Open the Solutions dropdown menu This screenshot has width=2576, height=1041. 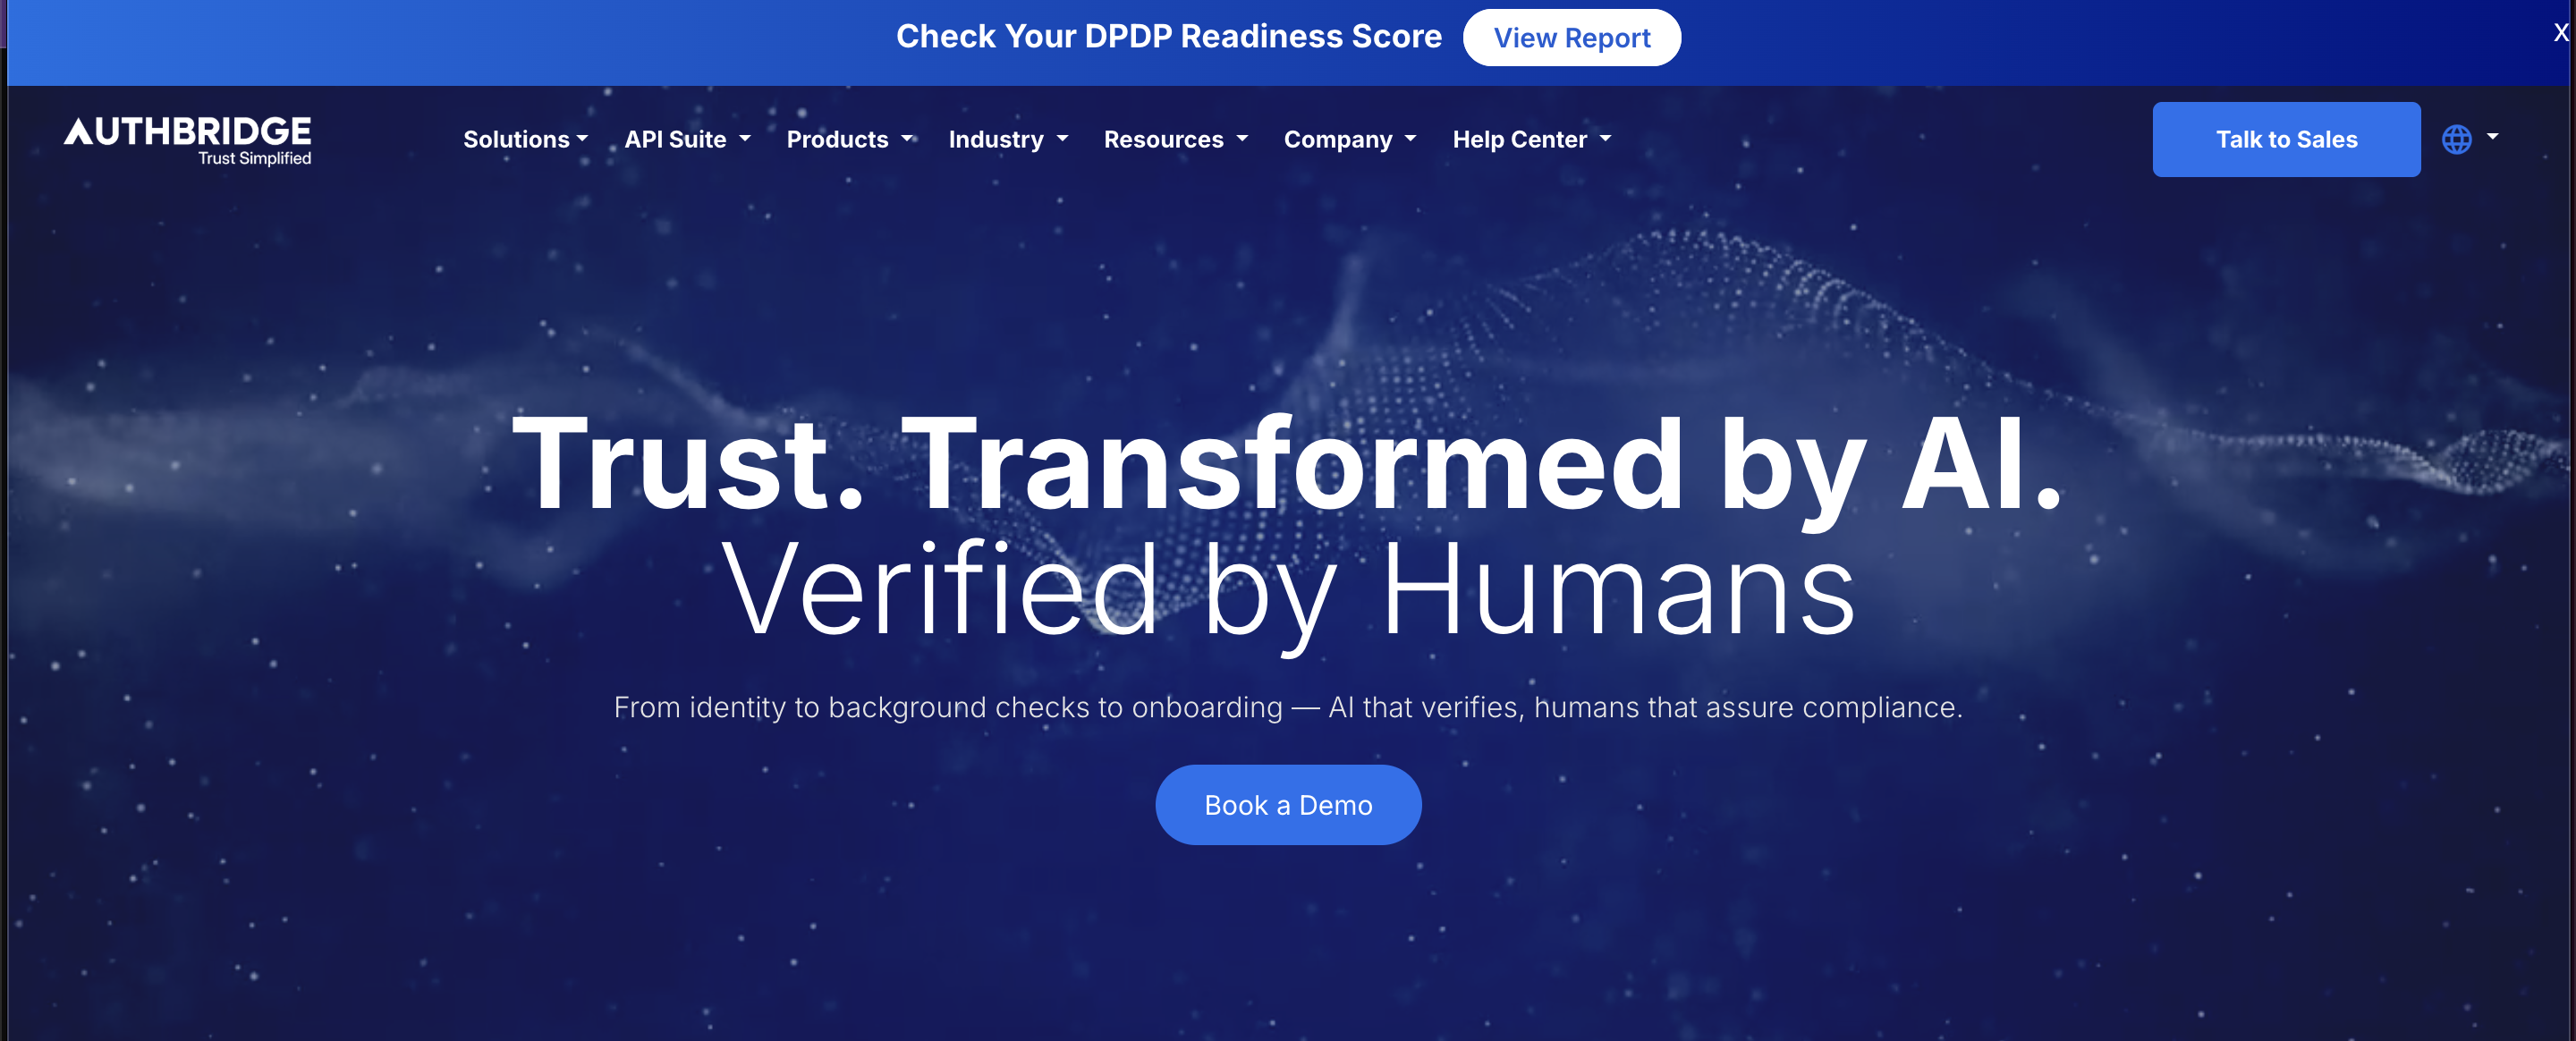tap(525, 140)
